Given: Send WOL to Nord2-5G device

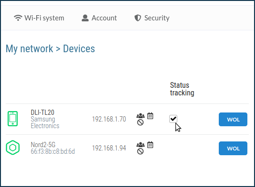Looking at the screenshot, I should click(x=233, y=148).
